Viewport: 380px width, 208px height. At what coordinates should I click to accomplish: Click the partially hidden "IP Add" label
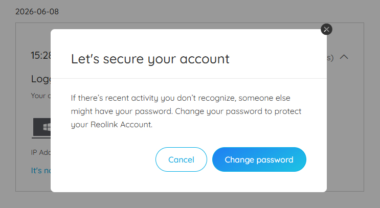[41, 152]
